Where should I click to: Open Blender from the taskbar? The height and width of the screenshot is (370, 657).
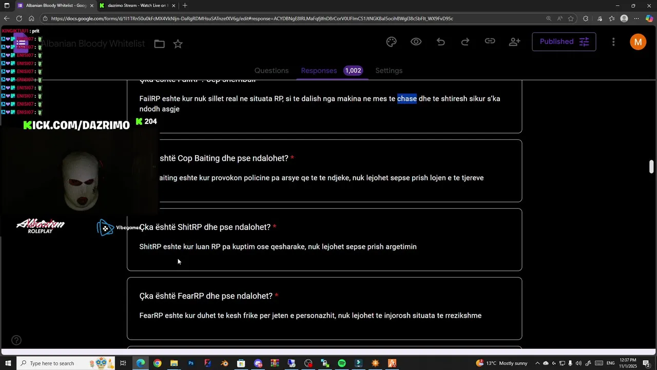tap(224, 363)
